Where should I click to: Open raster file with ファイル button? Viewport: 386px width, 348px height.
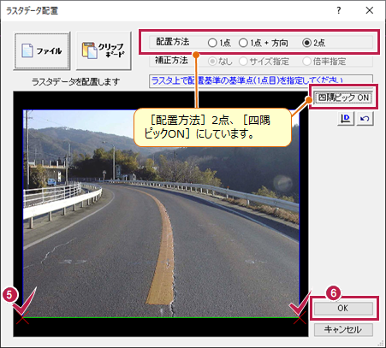[x=42, y=50]
